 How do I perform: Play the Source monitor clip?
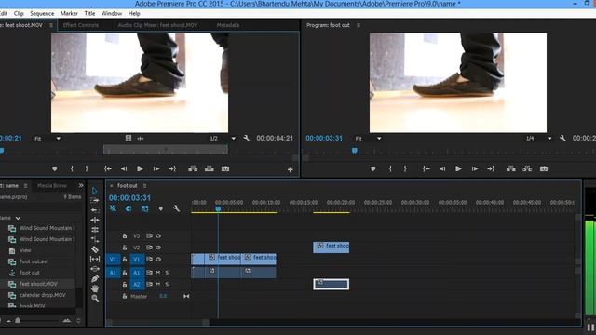click(x=140, y=168)
